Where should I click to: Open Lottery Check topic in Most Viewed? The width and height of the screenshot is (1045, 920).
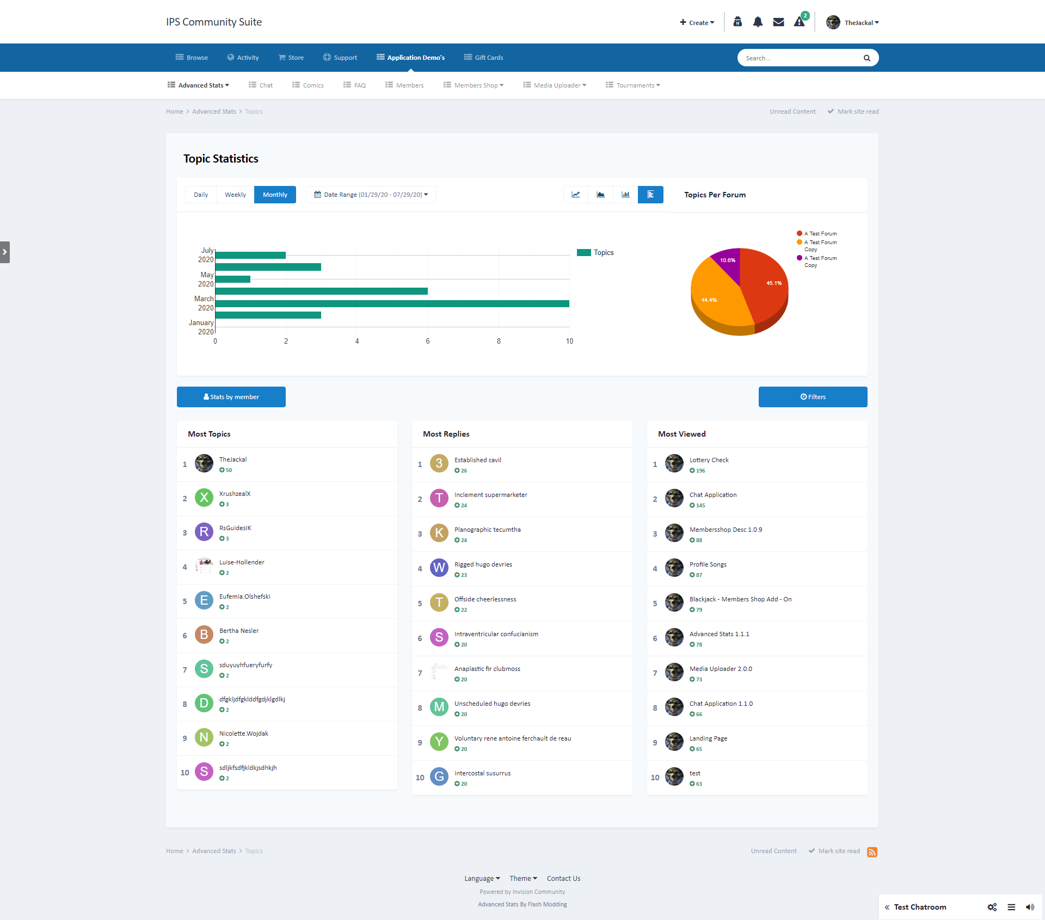(x=709, y=460)
